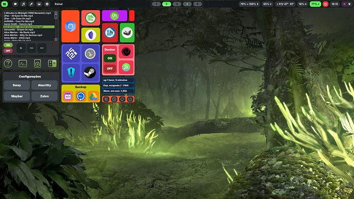This screenshot has width=354, height=199.
Task: Skip to the previous track
Action: (x=31, y=48)
